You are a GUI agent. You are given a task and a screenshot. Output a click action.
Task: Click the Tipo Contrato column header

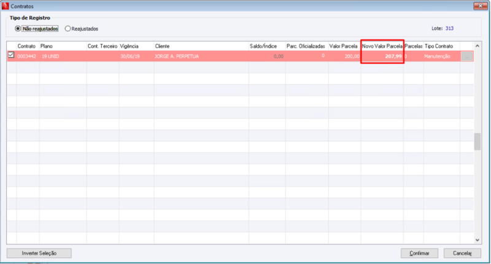[x=442, y=46]
